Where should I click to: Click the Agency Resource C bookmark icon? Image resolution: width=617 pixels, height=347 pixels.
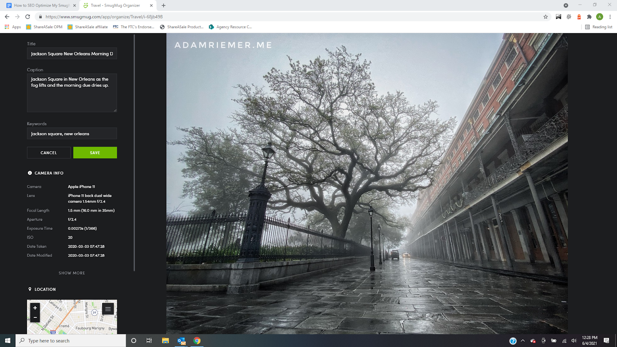211,27
